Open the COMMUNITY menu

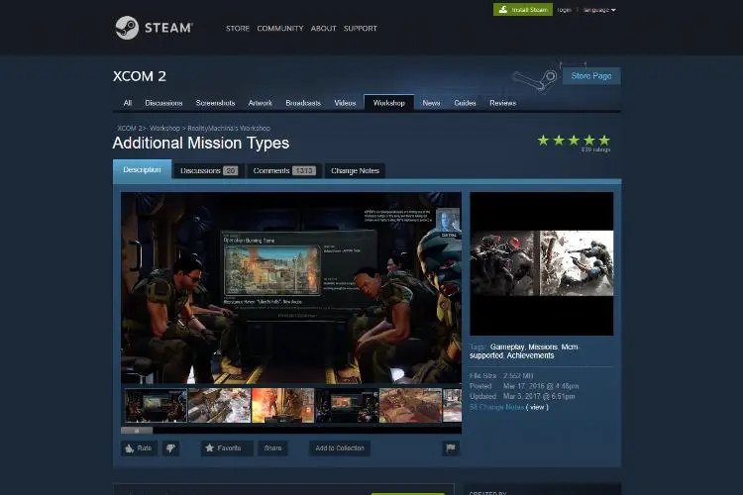[280, 29]
